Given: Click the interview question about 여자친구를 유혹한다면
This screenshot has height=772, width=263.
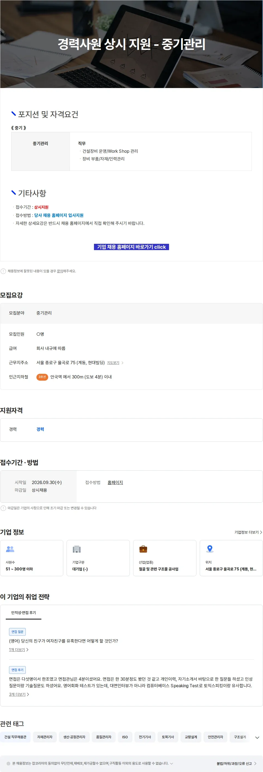Looking at the screenshot, I should pyautogui.click(x=64, y=641).
